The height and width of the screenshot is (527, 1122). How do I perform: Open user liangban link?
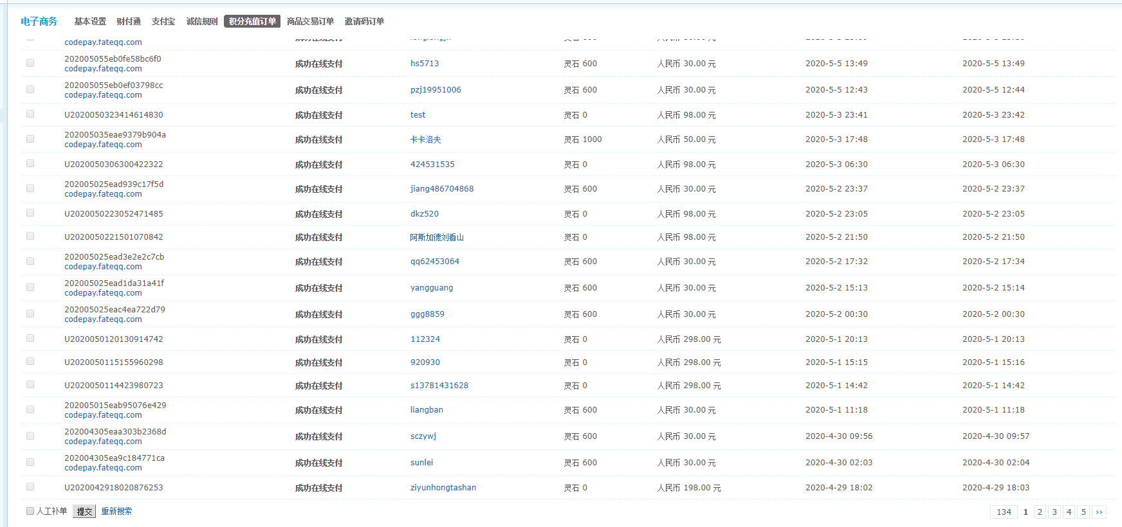[427, 410]
